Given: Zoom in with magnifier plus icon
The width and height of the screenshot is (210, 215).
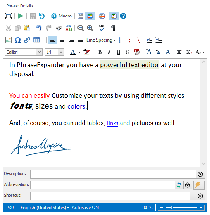Looking at the screenshot, I should click(90, 28).
